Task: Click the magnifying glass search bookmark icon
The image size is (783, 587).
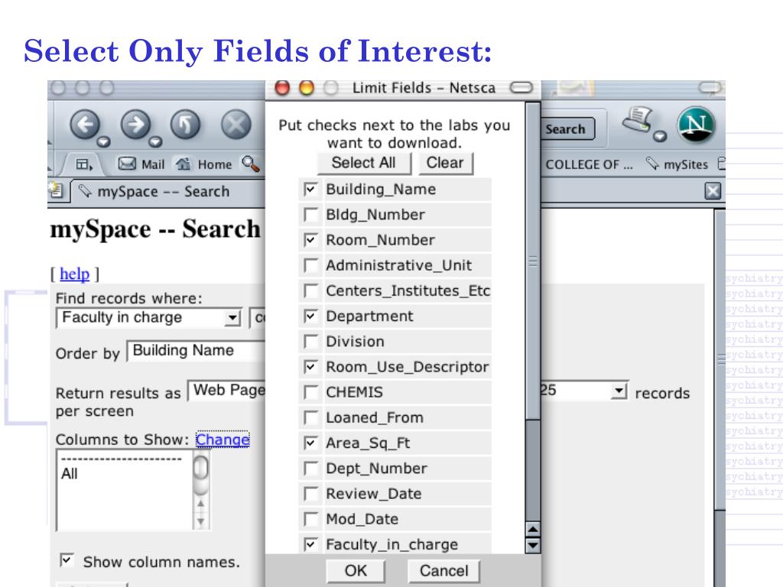Action: coord(250,164)
